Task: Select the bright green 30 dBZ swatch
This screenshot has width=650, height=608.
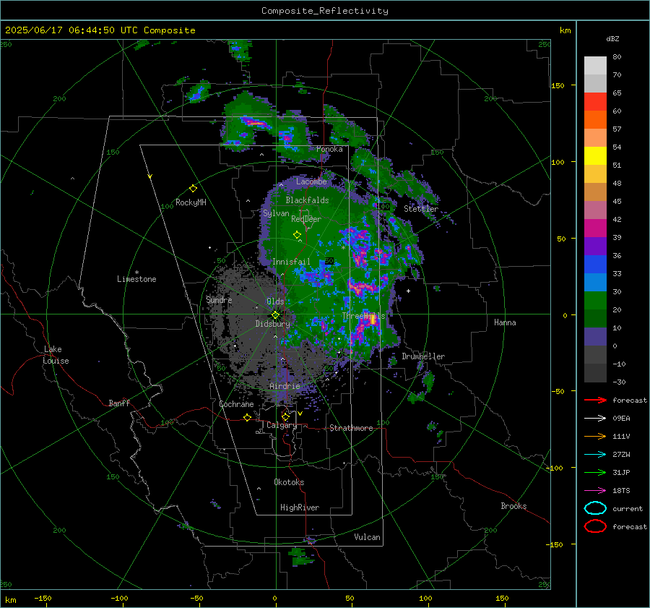Action: coord(595,300)
